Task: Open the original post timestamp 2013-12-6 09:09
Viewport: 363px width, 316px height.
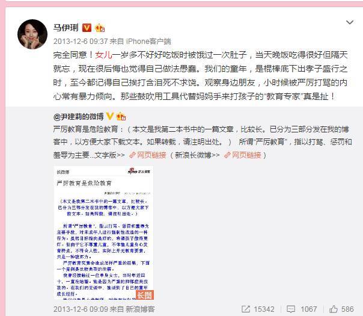Action: pyautogui.click(x=81, y=309)
